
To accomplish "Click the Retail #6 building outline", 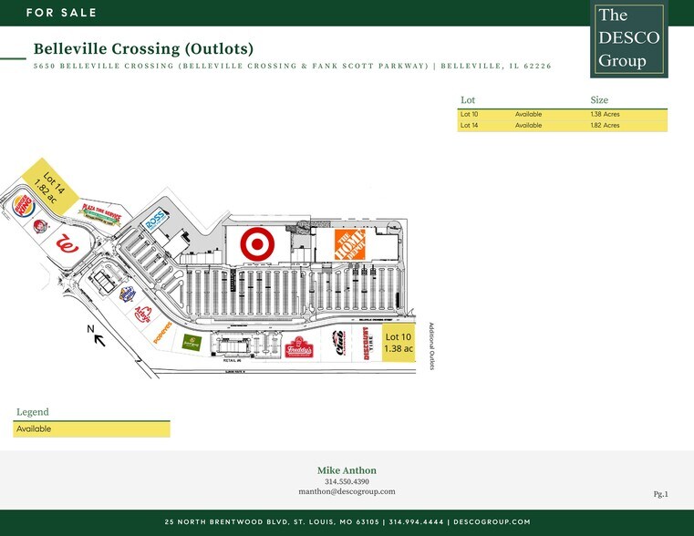I will pyautogui.click(x=232, y=345).
